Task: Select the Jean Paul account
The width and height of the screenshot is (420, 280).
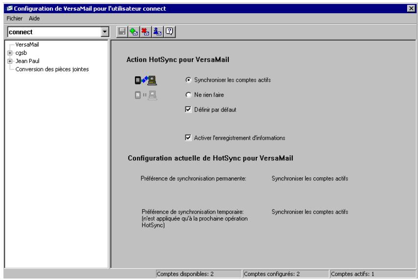Action: point(27,61)
